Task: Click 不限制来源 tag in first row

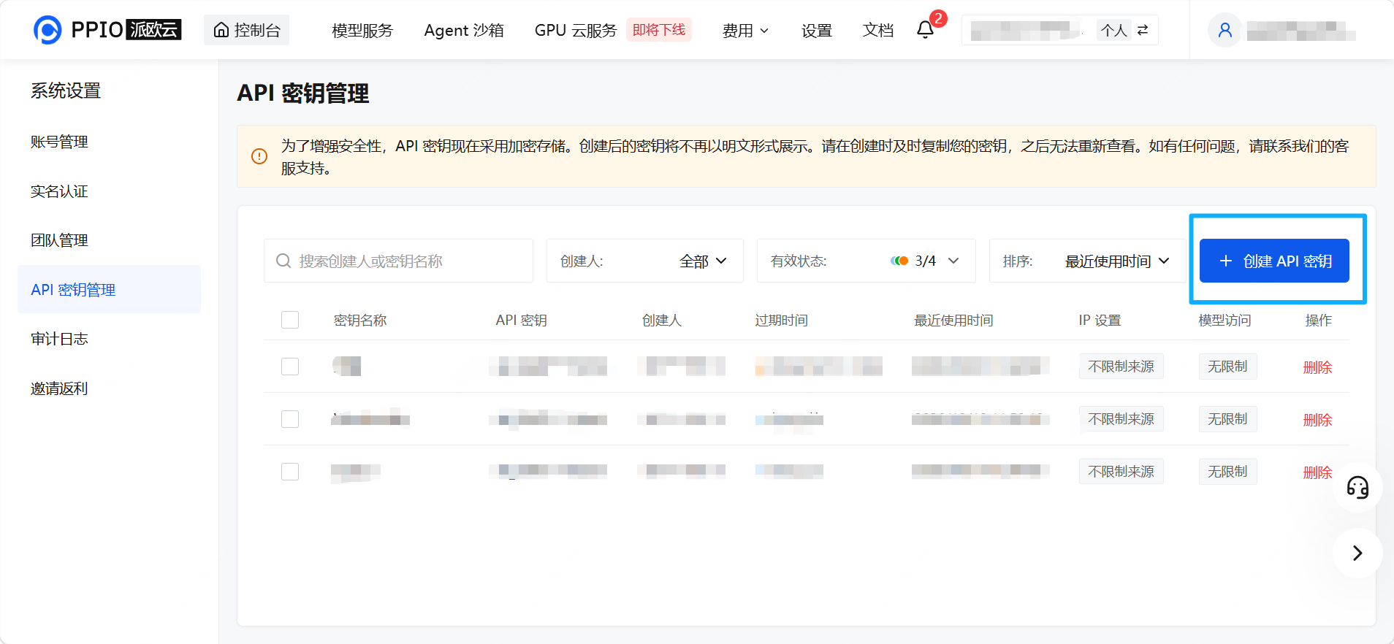Action: (x=1121, y=366)
